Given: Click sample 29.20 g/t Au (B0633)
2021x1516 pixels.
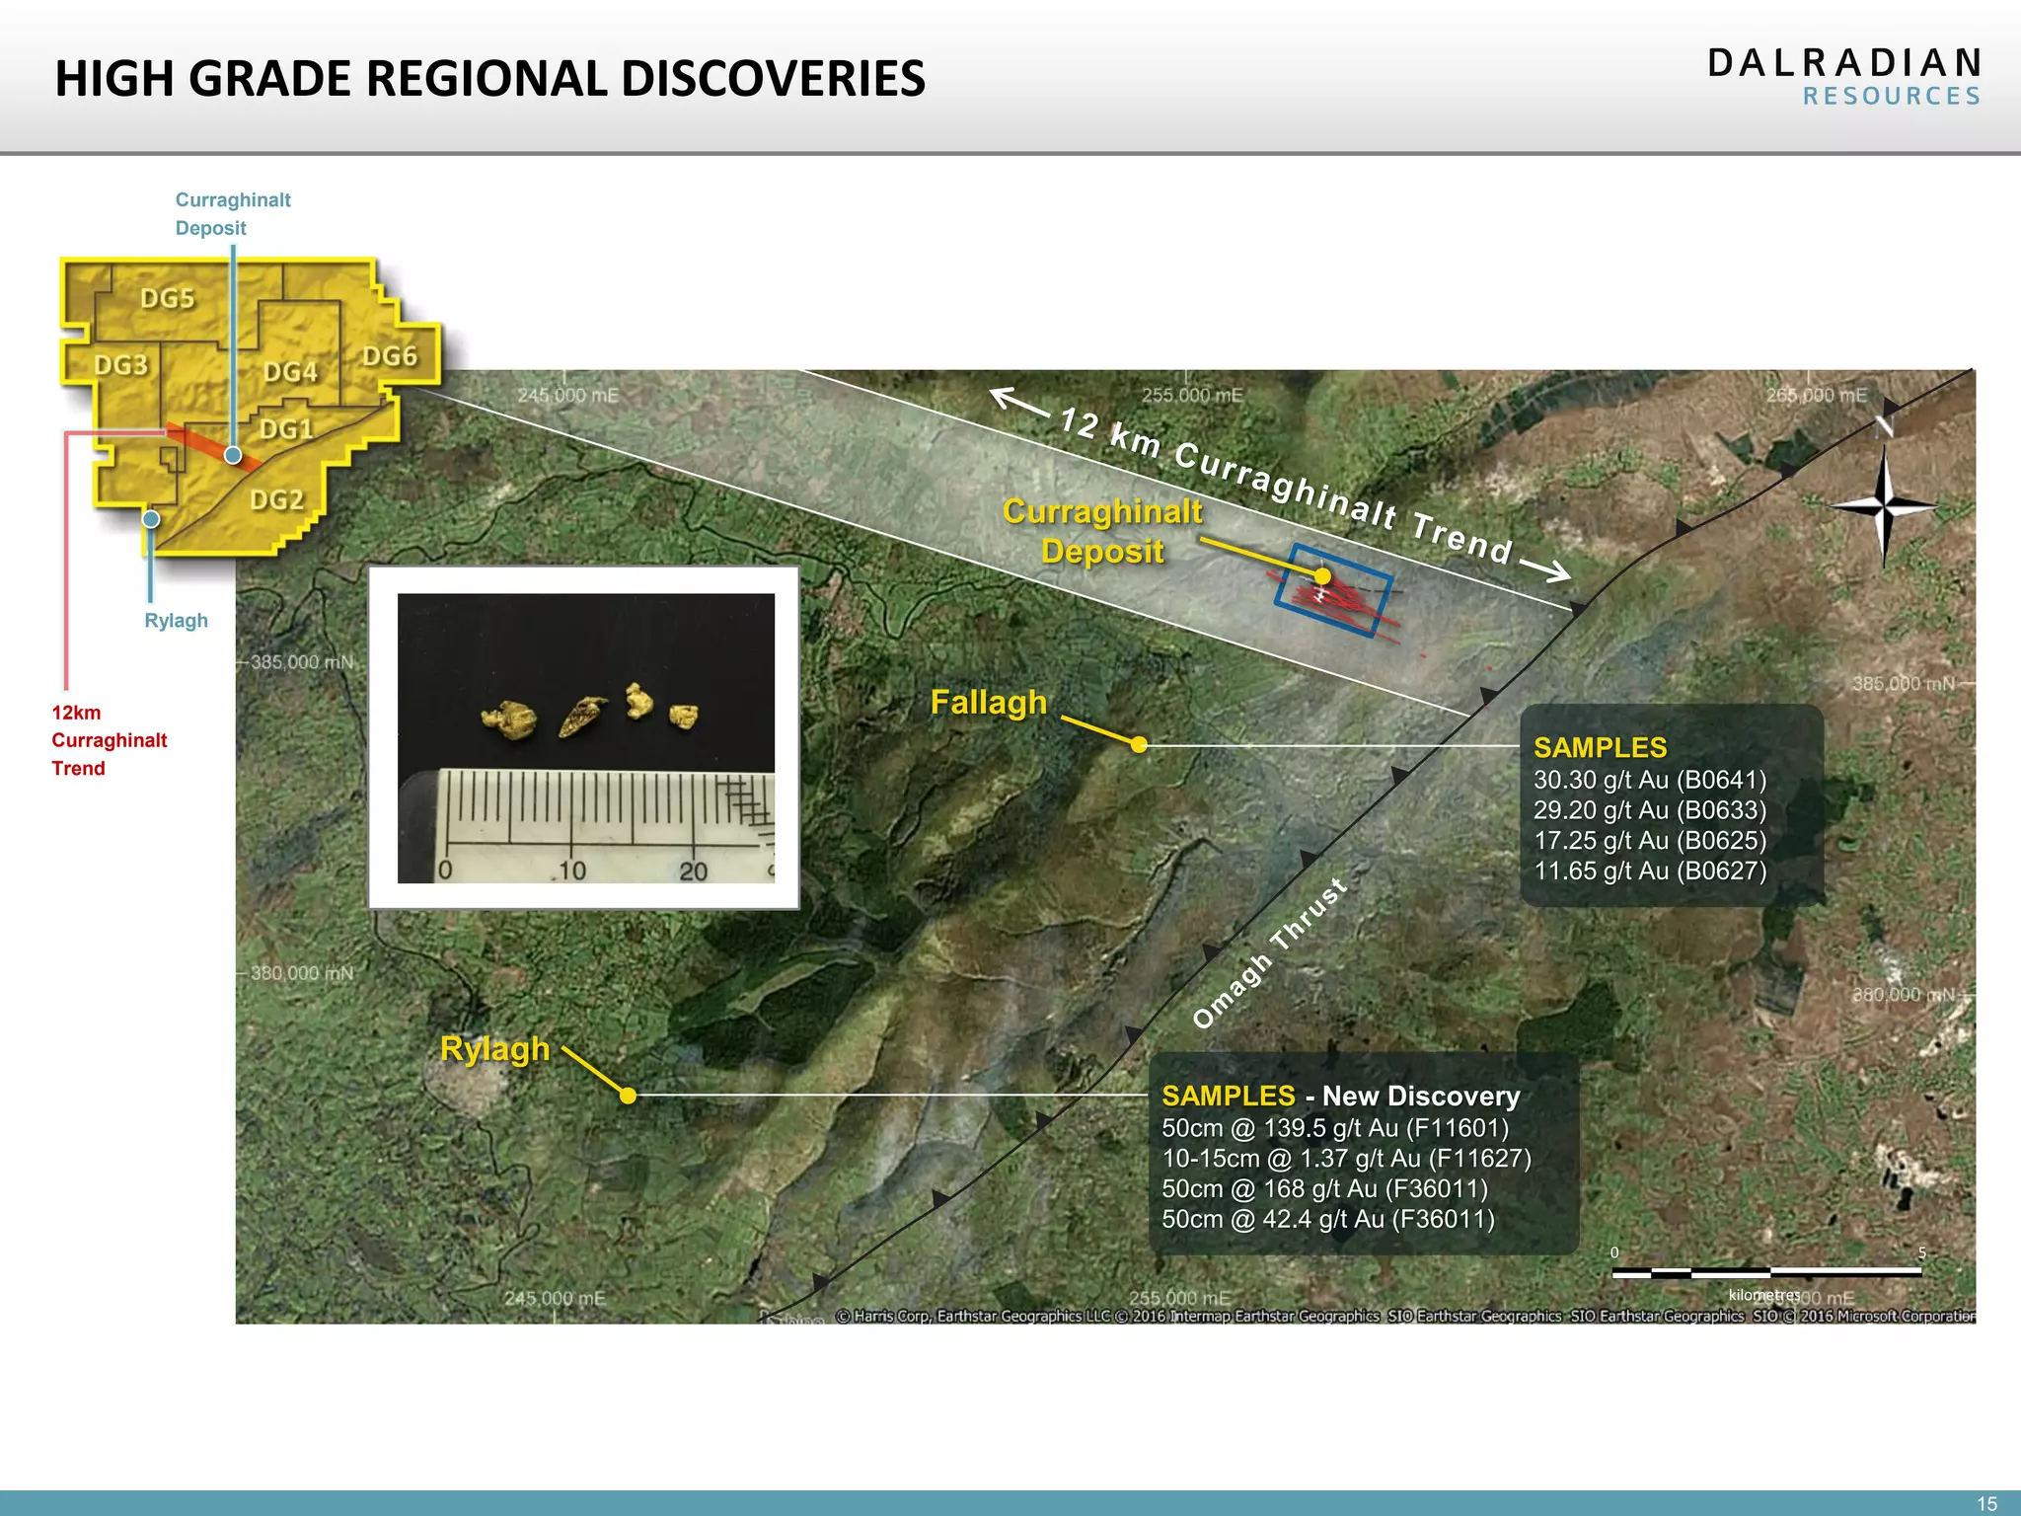Looking at the screenshot, I should [x=1650, y=810].
